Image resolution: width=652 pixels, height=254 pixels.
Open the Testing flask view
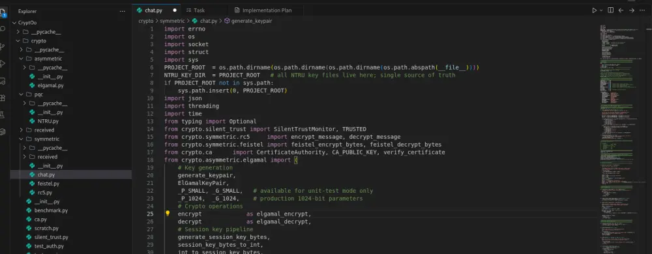3,115
